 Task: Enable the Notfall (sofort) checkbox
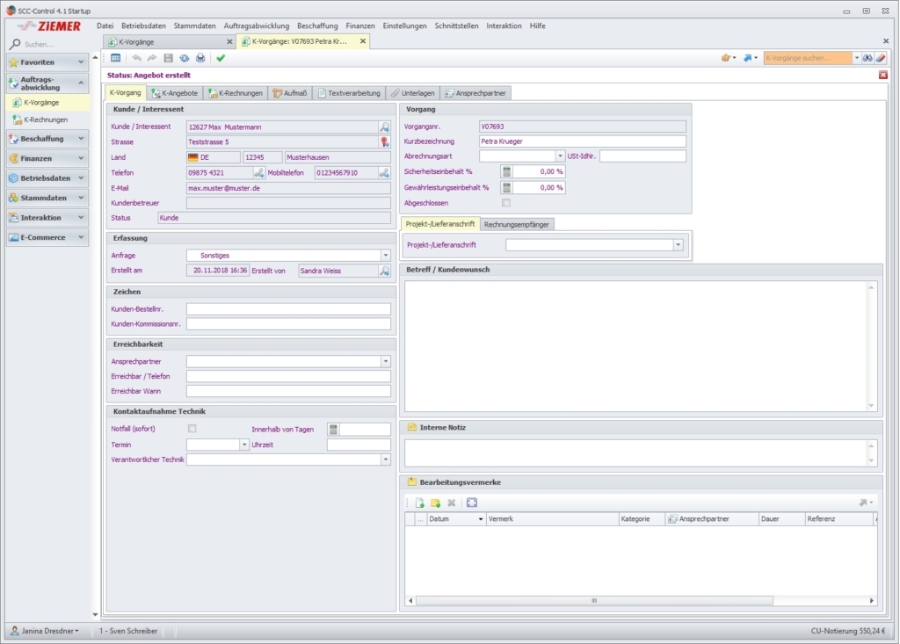pos(192,429)
